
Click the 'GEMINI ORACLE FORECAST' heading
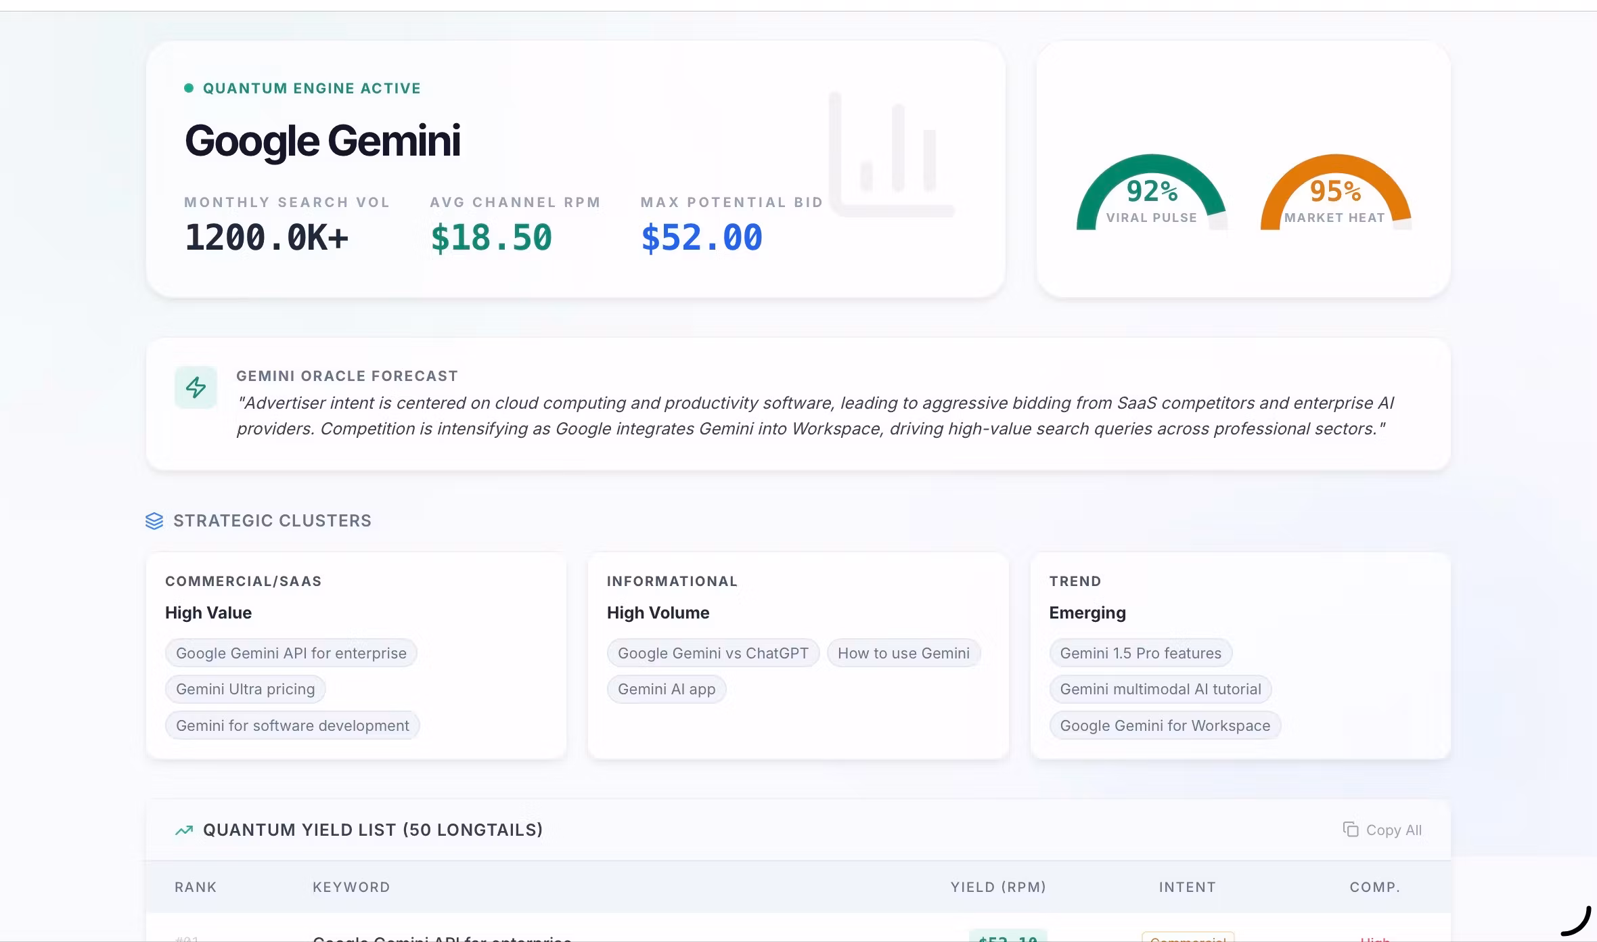[x=347, y=376]
